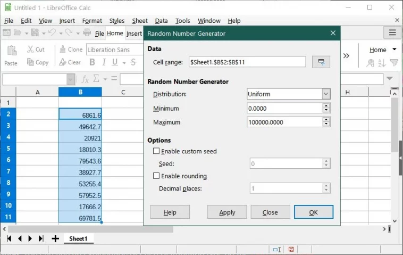The height and width of the screenshot is (255, 403).
Task: Open the Function Wizard fx icon
Action: 85,79
